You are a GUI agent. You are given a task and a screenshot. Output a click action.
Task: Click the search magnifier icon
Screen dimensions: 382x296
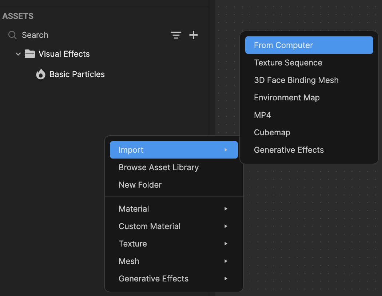point(12,35)
